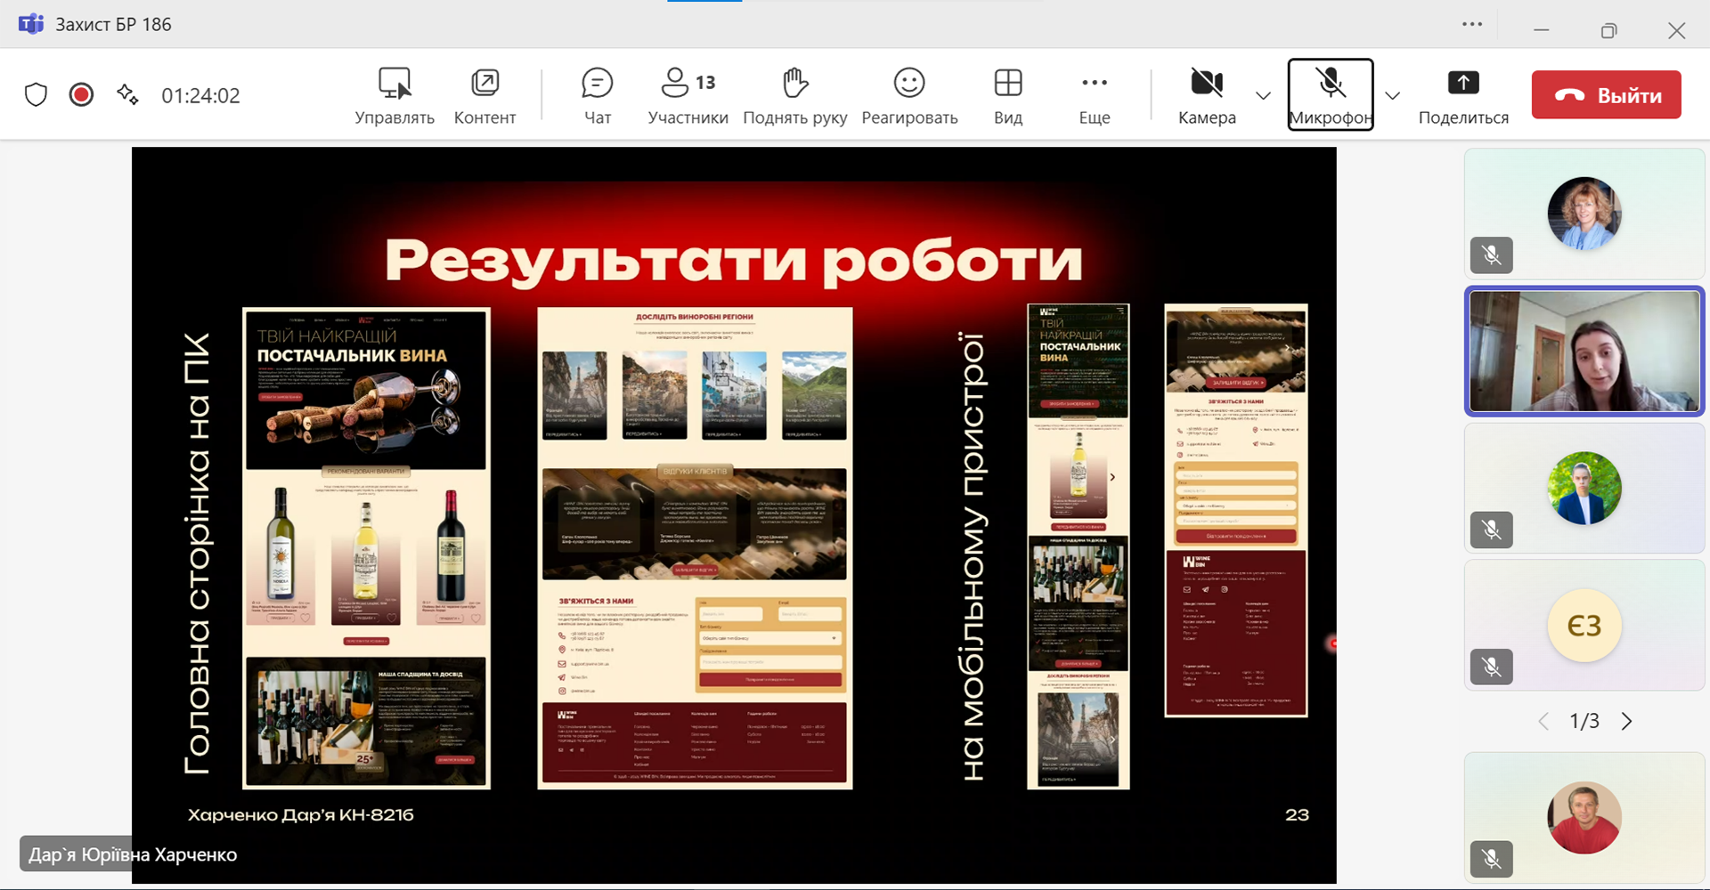Click the ЄЗ participant avatar

click(x=1584, y=626)
